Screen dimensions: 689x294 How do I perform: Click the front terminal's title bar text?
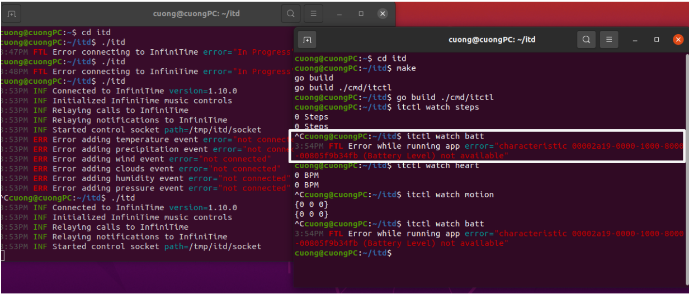(492, 40)
